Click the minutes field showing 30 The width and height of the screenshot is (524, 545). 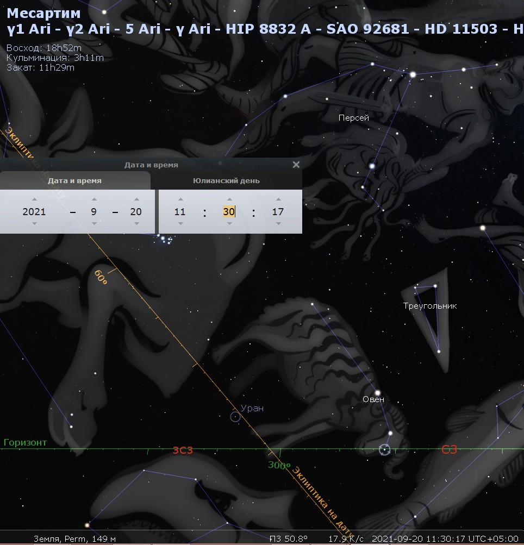coord(229,212)
